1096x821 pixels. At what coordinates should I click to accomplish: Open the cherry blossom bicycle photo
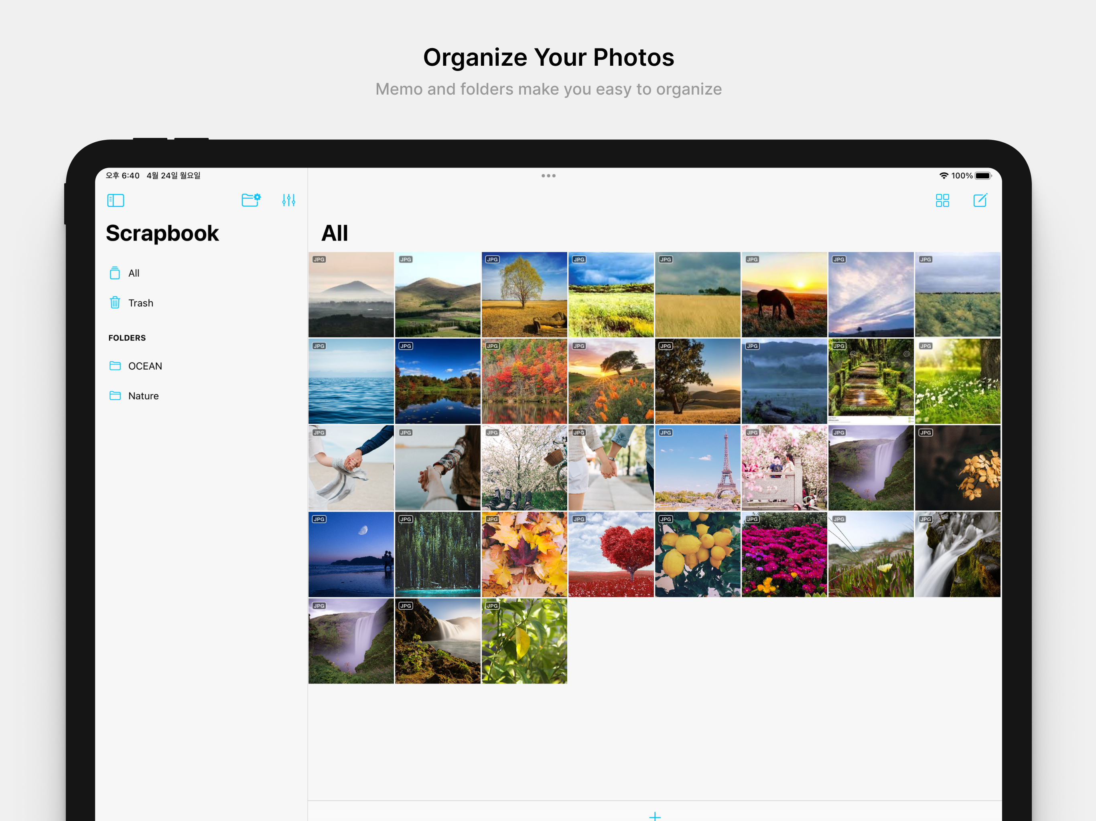[x=524, y=467]
